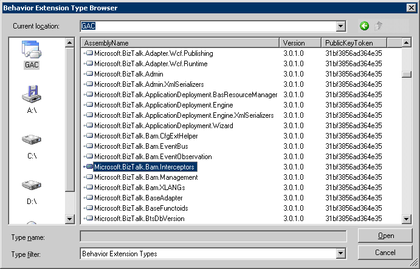Sort by PublicKeyToken column header
The image size is (420, 269).
pyautogui.click(x=354, y=43)
